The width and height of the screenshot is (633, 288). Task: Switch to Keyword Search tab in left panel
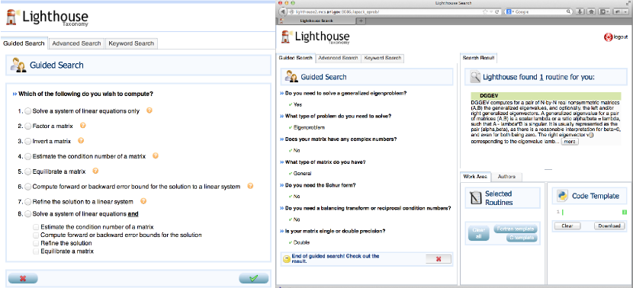tap(131, 43)
